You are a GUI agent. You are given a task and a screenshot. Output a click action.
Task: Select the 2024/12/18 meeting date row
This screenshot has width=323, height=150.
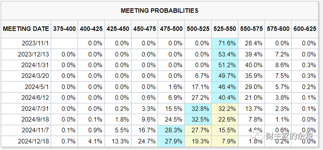[159, 141]
